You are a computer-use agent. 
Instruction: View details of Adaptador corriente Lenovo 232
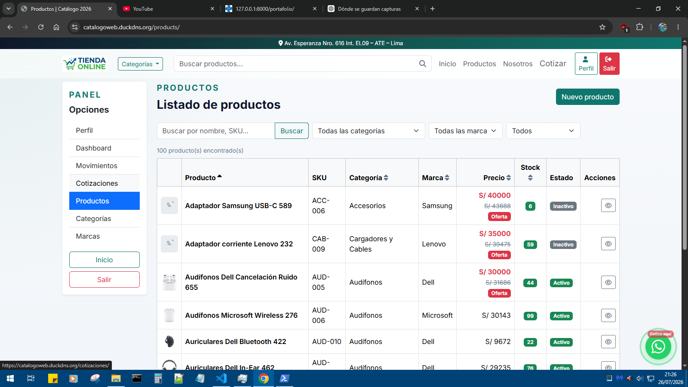608,244
